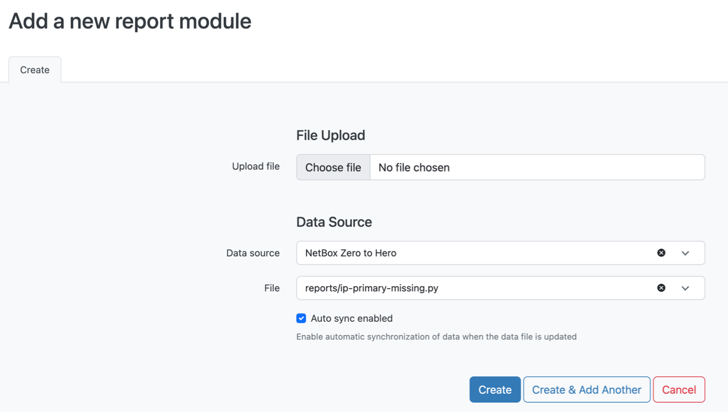
Task: Cancel adding the new report module
Action: 679,389
